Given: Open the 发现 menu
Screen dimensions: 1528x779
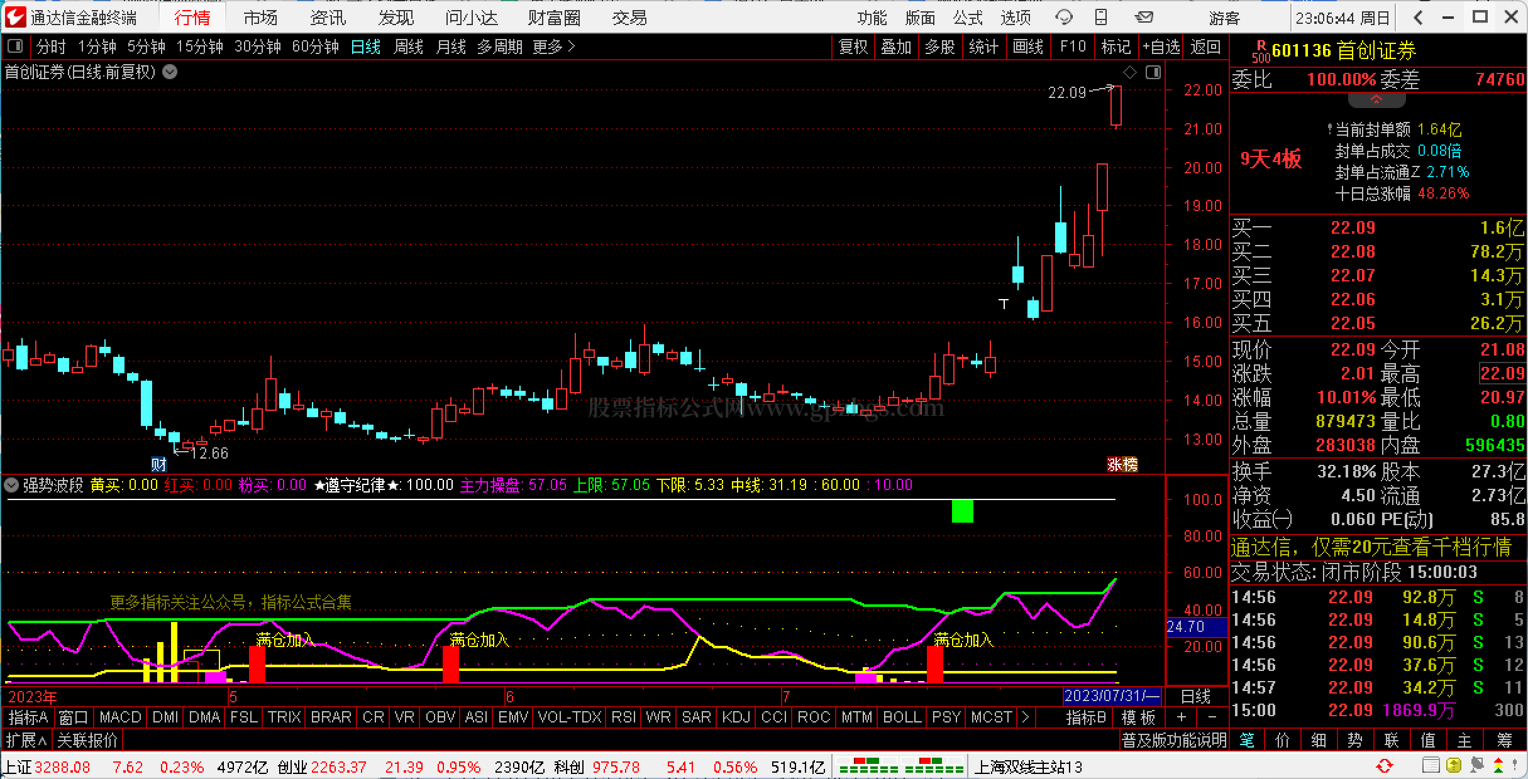Looking at the screenshot, I should 396,18.
